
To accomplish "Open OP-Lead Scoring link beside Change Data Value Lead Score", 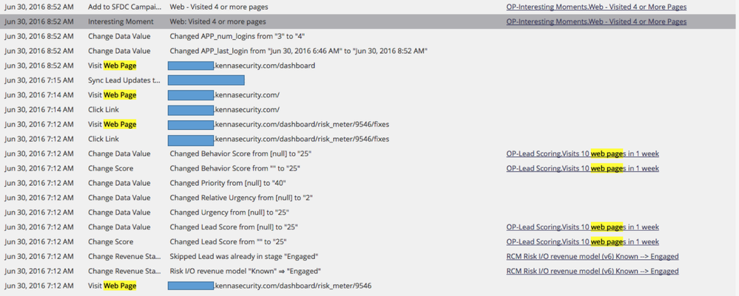I will 582,227.
